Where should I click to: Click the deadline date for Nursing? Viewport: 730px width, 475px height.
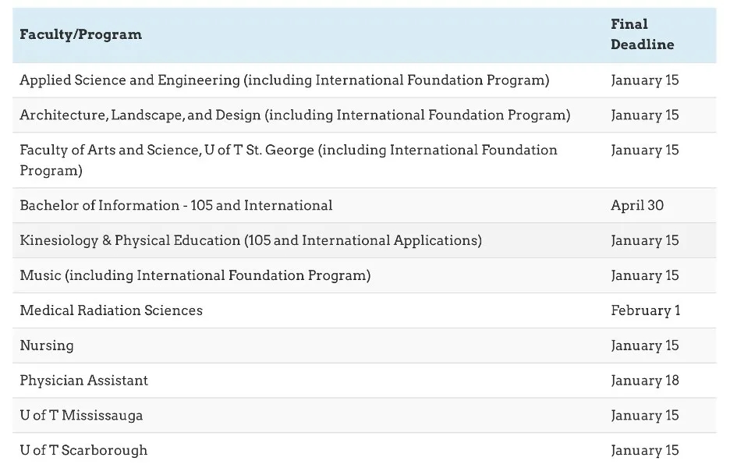[645, 346]
